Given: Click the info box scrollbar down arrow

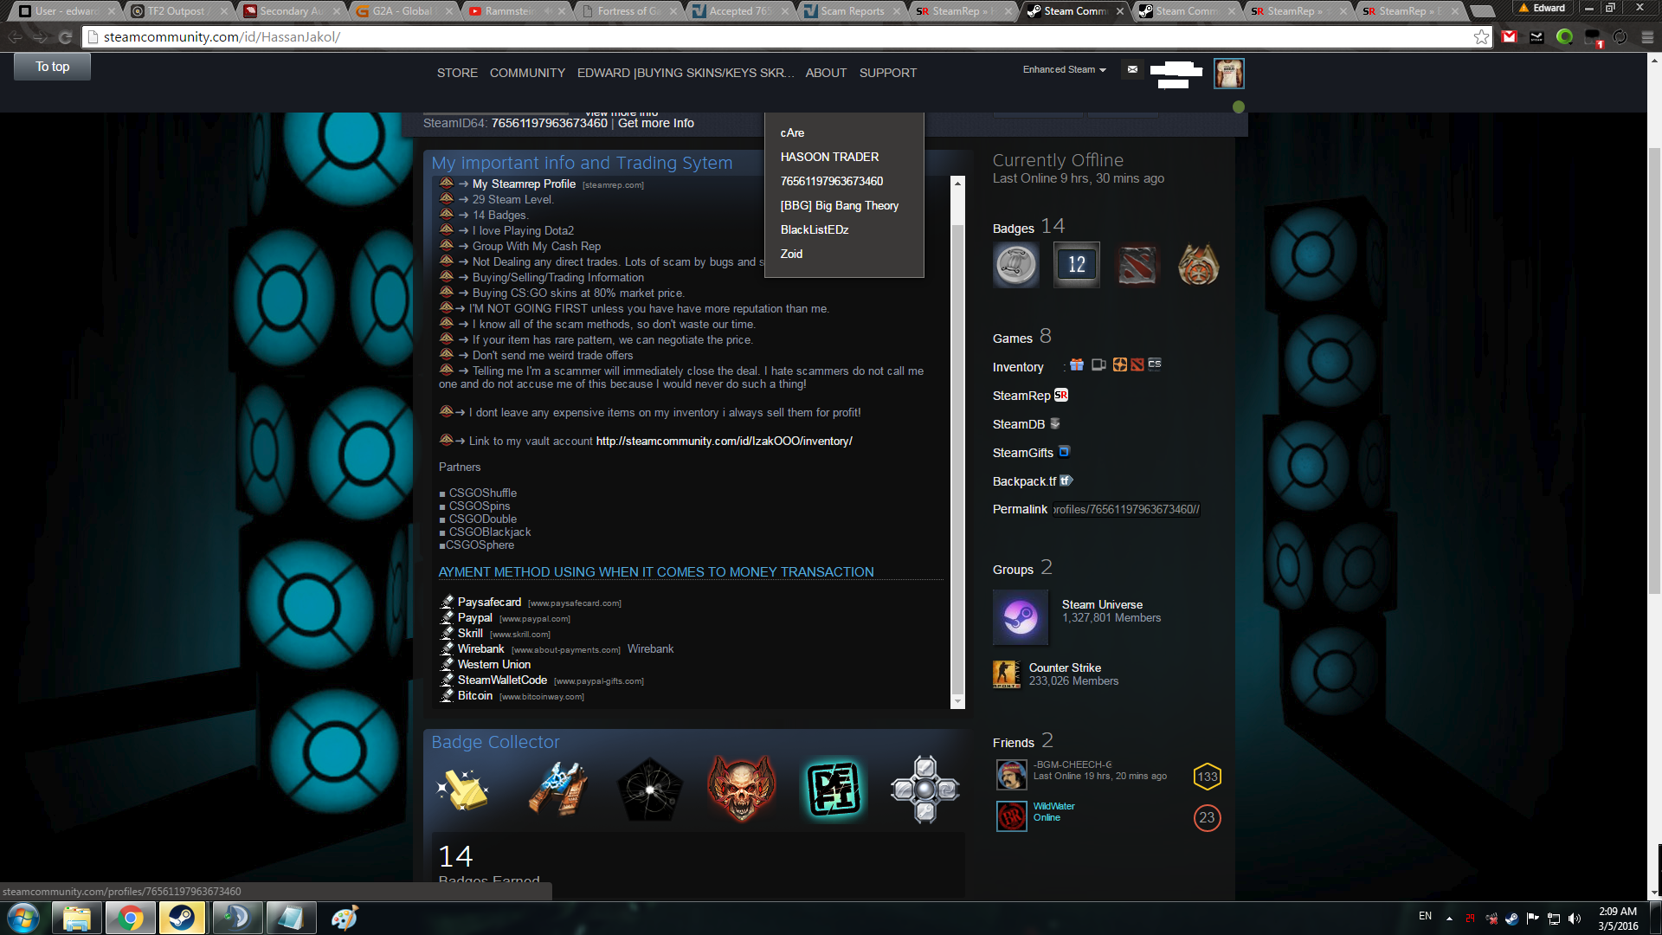Looking at the screenshot, I should (957, 700).
